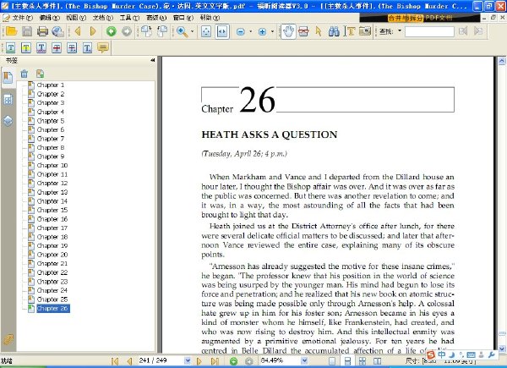
Task: Switch to facing pages layout
Action: pos(363,361)
